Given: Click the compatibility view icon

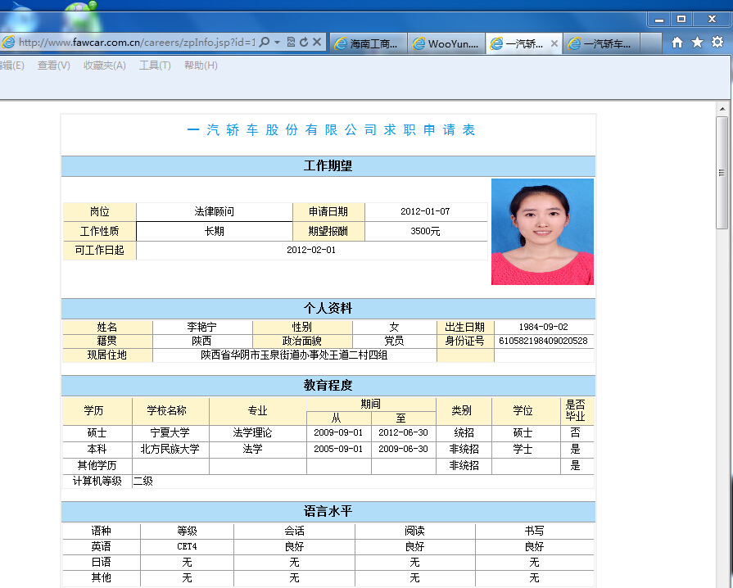Looking at the screenshot, I should pyautogui.click(x=291, y=42).
